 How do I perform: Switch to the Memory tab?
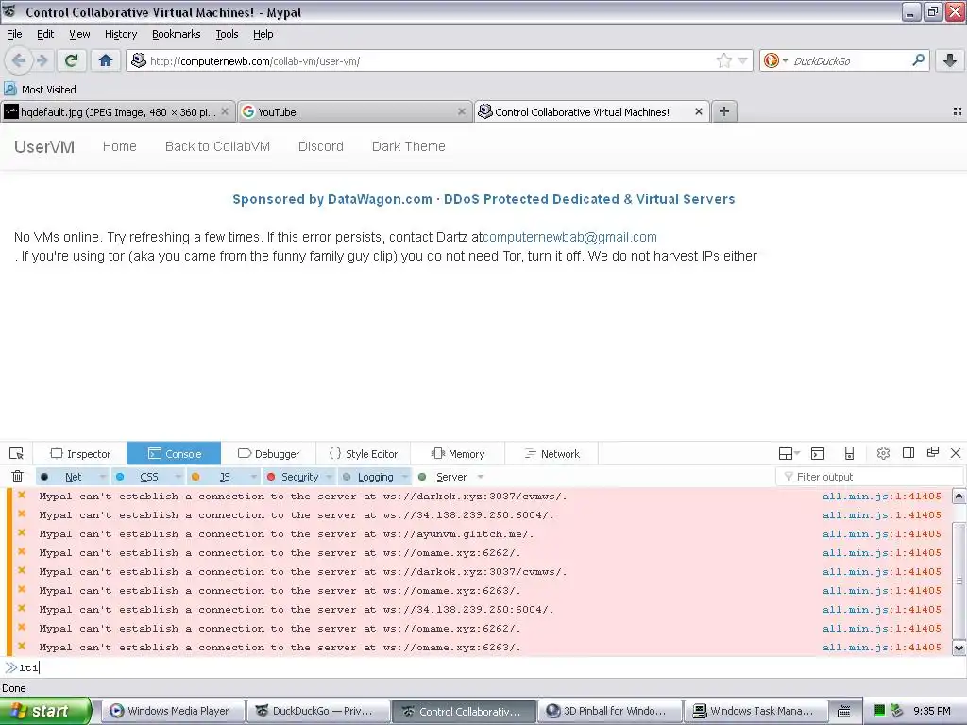[458, 454]
